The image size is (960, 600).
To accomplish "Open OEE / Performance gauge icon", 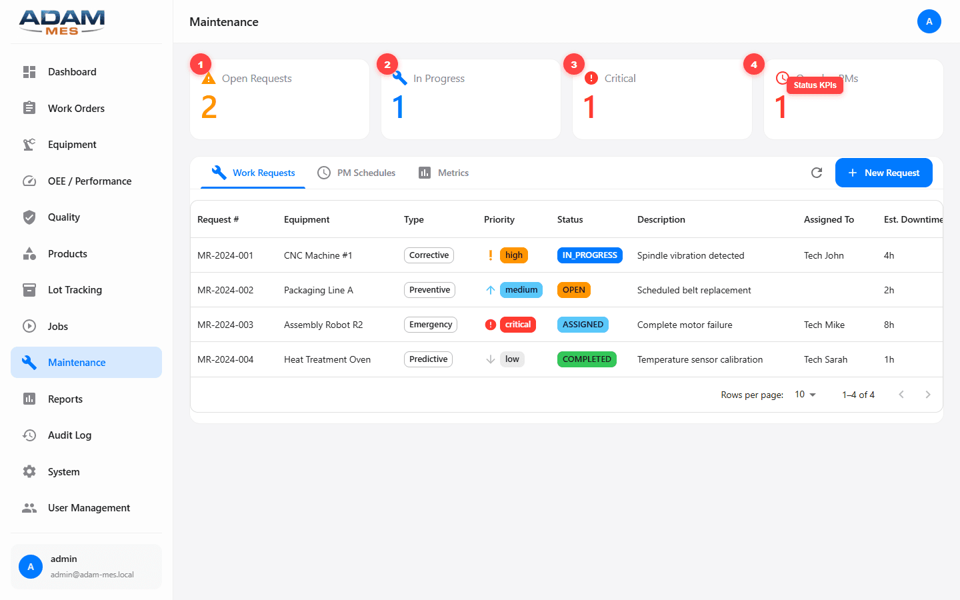I will [x=29, y=181].
